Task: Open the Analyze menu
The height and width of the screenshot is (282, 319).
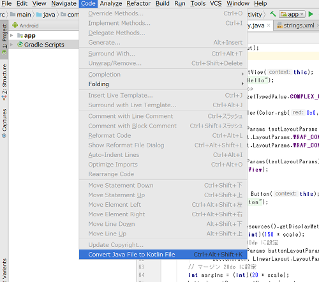Action: [111, 4]
